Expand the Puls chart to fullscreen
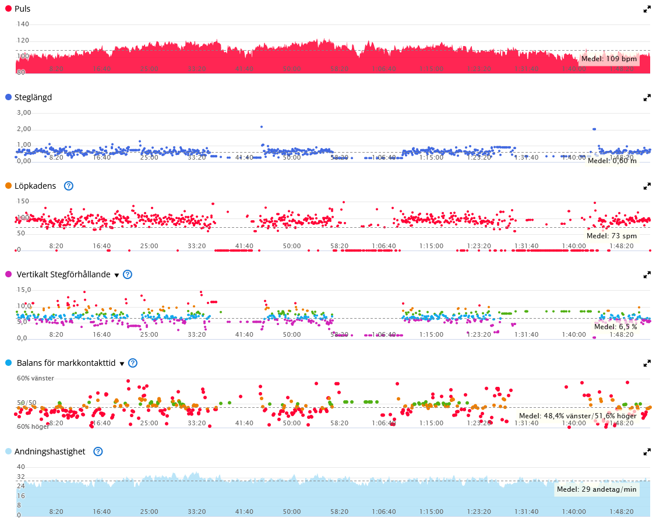 (647, 9)
